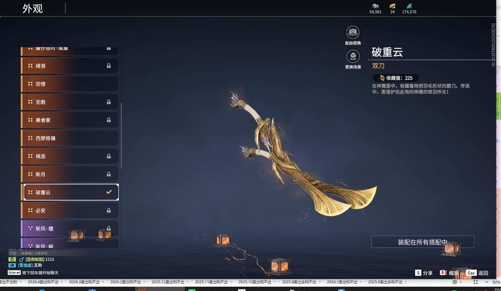
Task: Switch to sheet tab 2026.4卖出和不出
Action: click(x=43, y=282)
